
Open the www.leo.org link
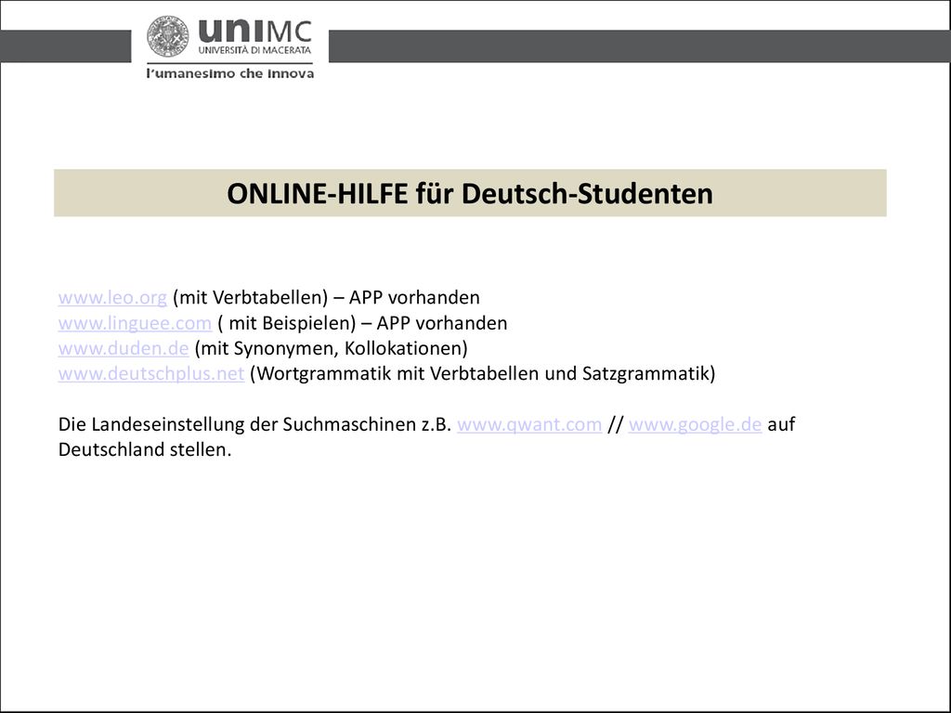(x=112, y=298)
